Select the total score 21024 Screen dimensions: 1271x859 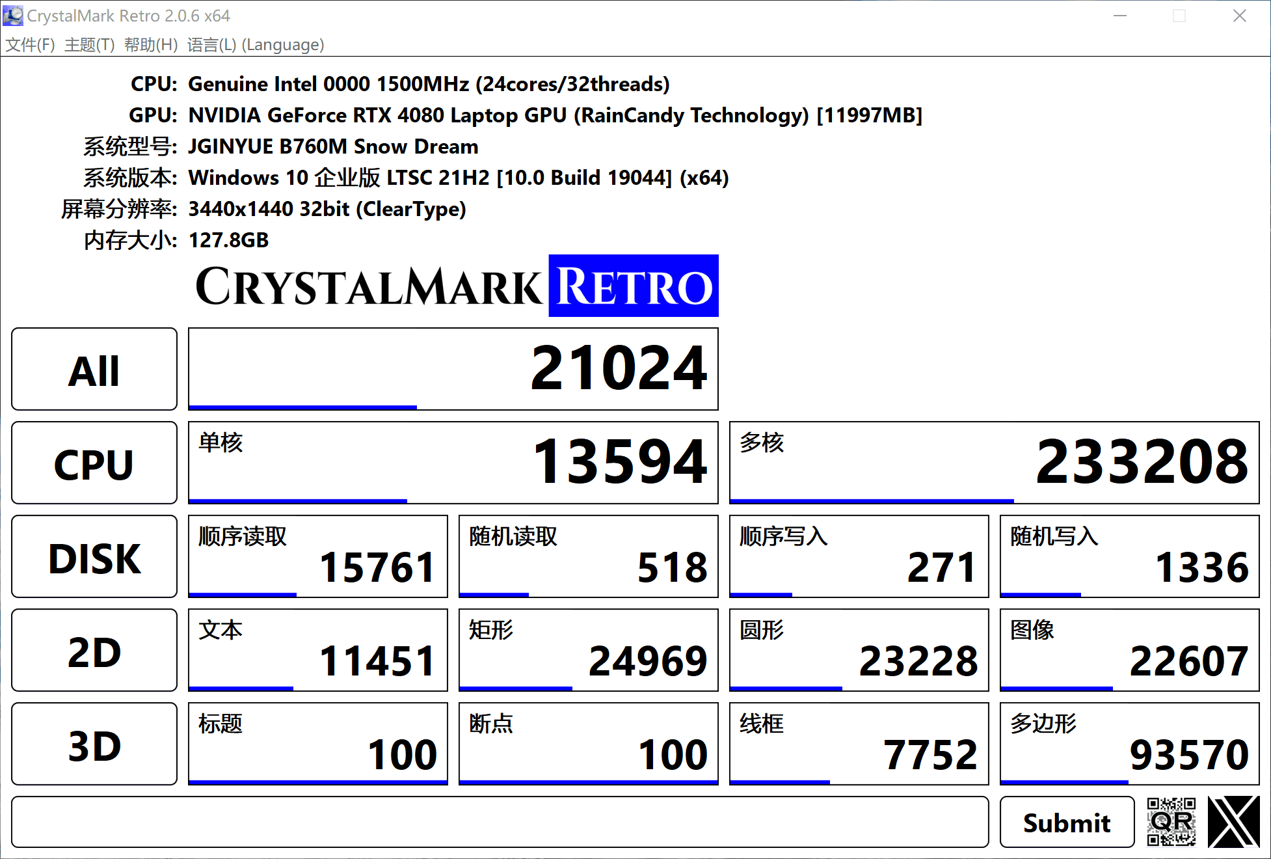click(453, 369)
